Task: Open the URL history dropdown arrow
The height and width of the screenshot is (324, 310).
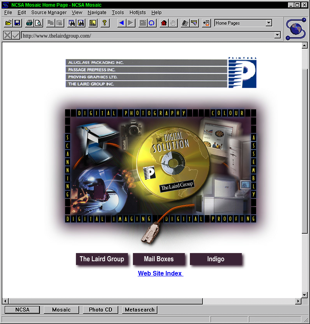Action: tap(277, 35)
